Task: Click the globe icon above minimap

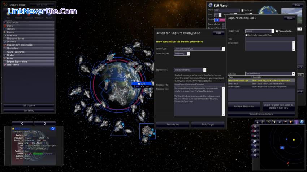Action: click(x=302, y=122)
